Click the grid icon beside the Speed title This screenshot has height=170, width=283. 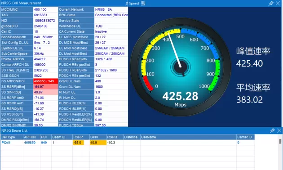(143, 3)
